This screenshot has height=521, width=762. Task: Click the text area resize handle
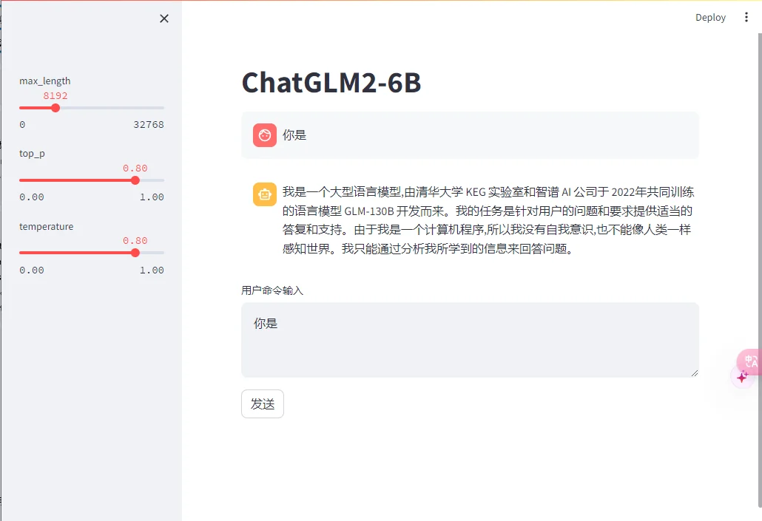pyautogui.click(x=695, y=373)
